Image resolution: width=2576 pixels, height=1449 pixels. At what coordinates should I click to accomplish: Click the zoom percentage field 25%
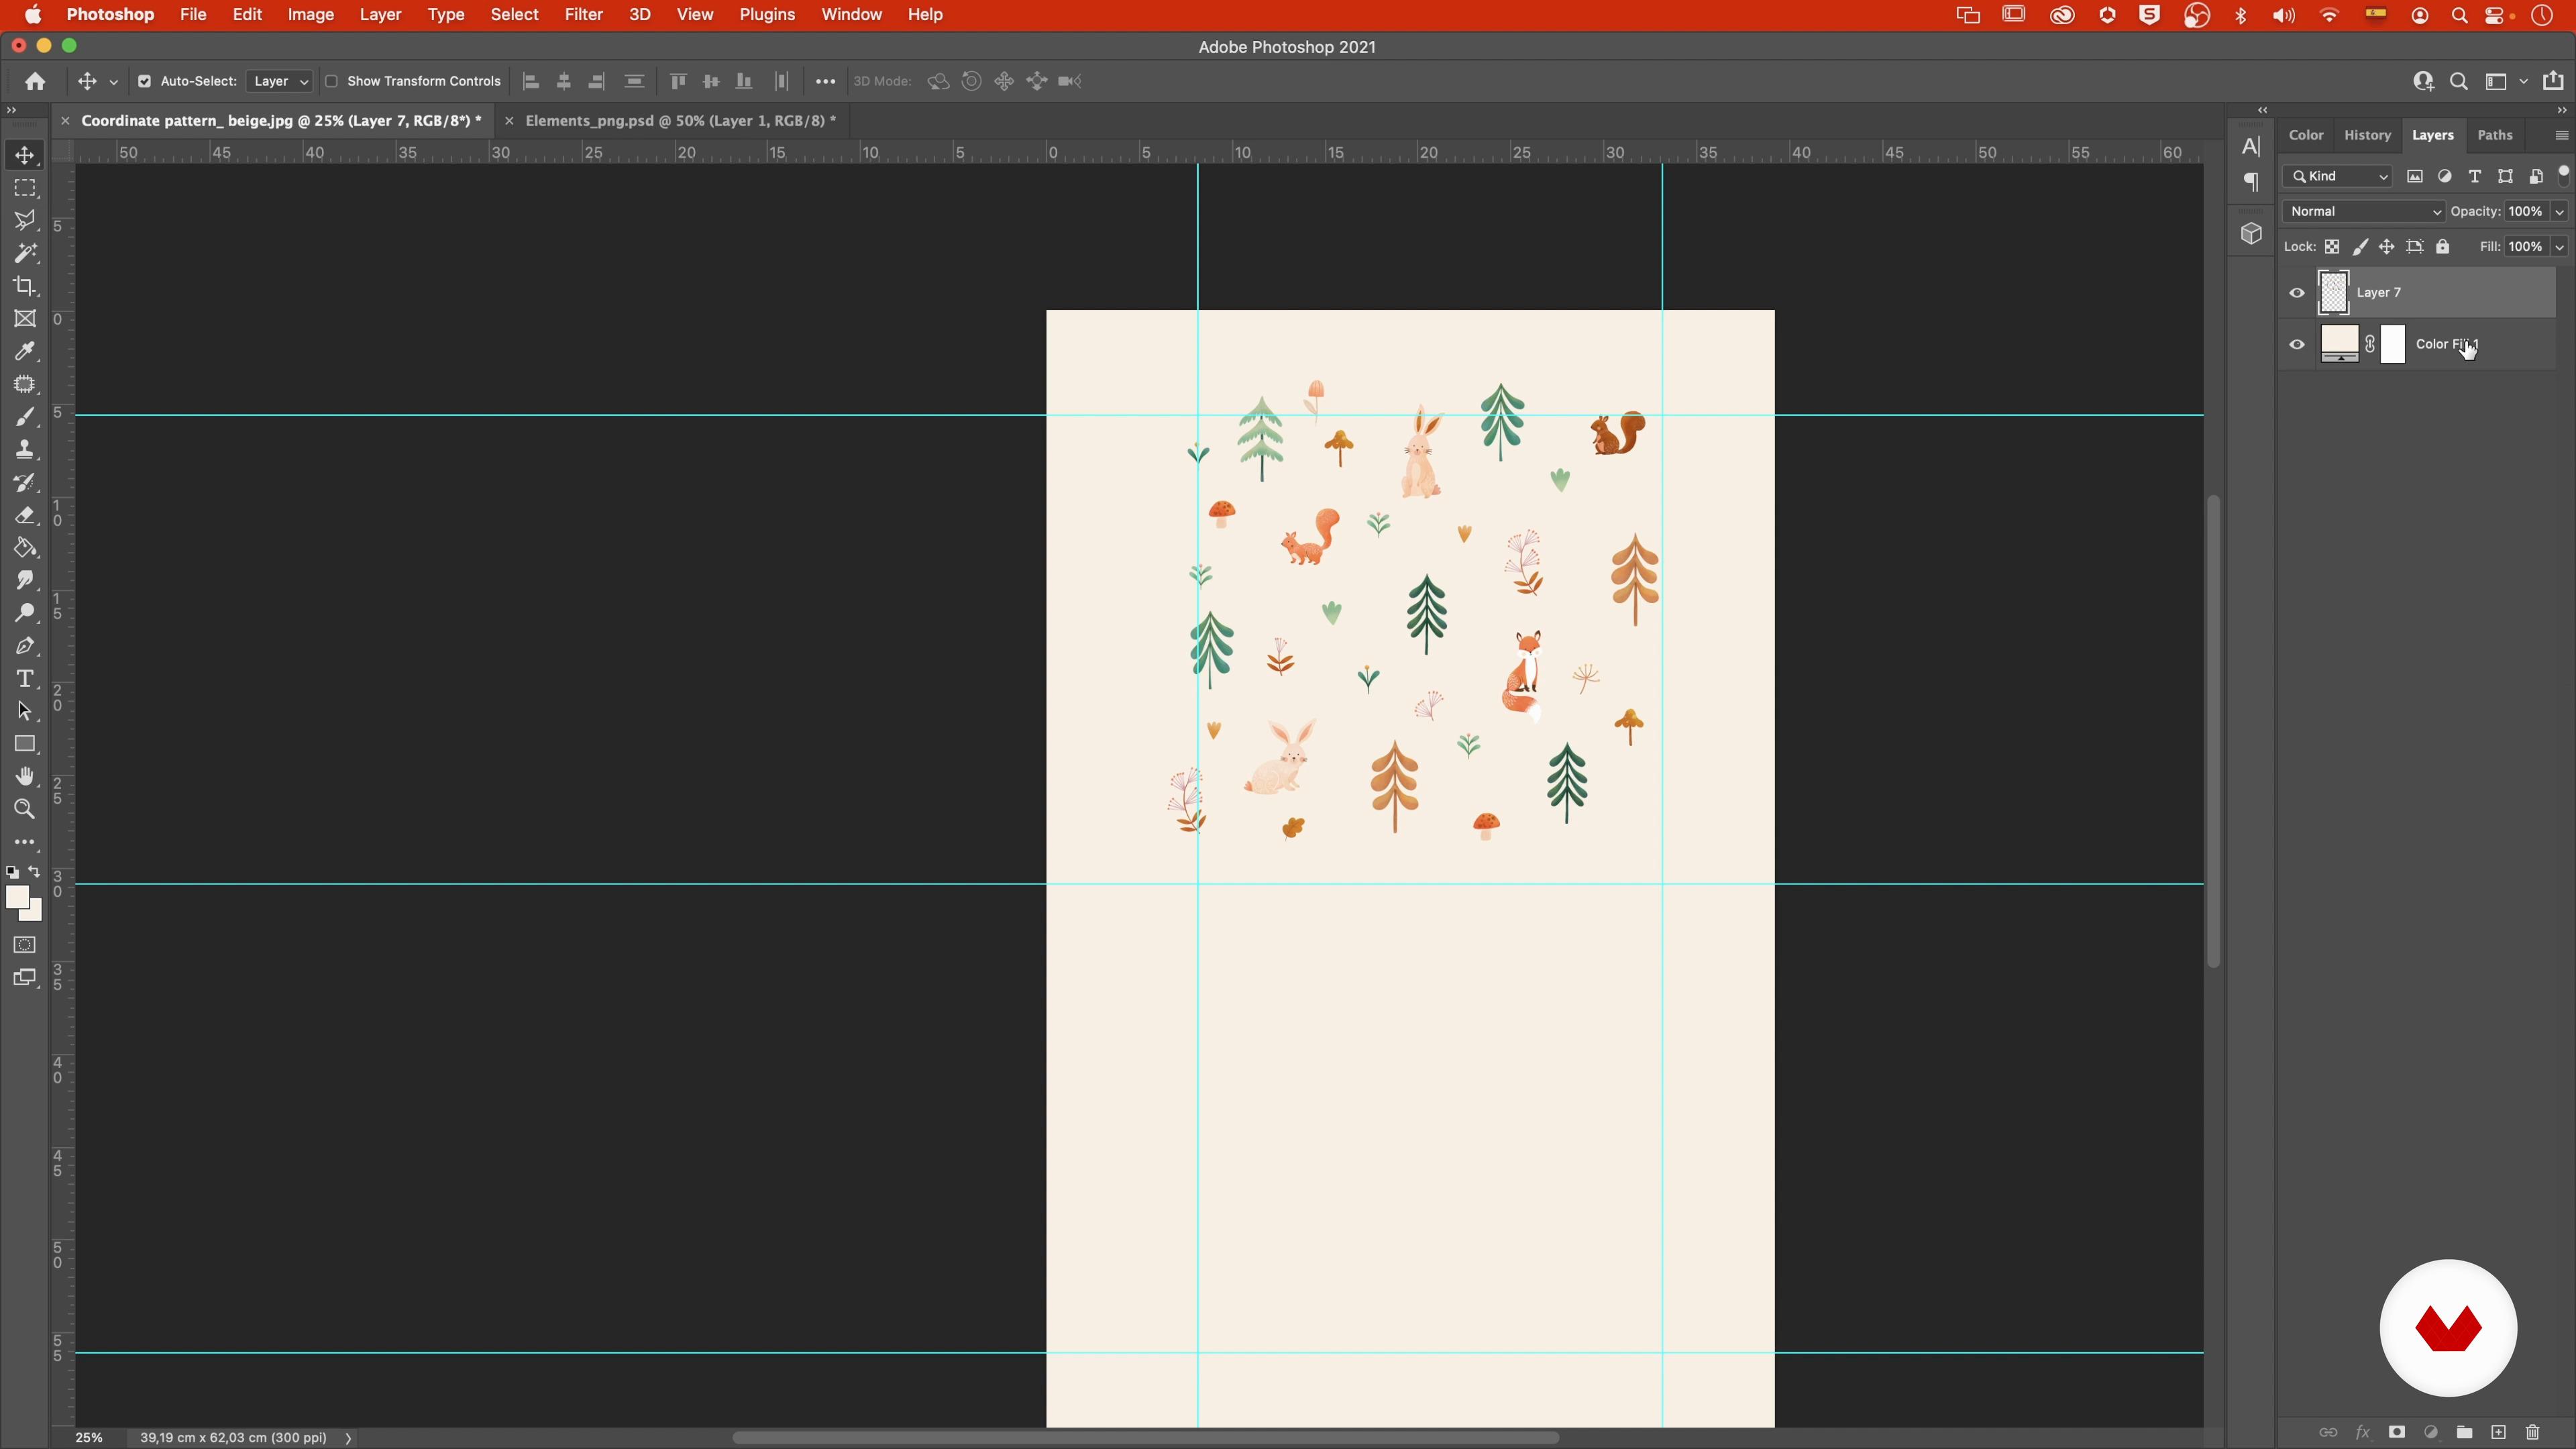pos(89,1438)
